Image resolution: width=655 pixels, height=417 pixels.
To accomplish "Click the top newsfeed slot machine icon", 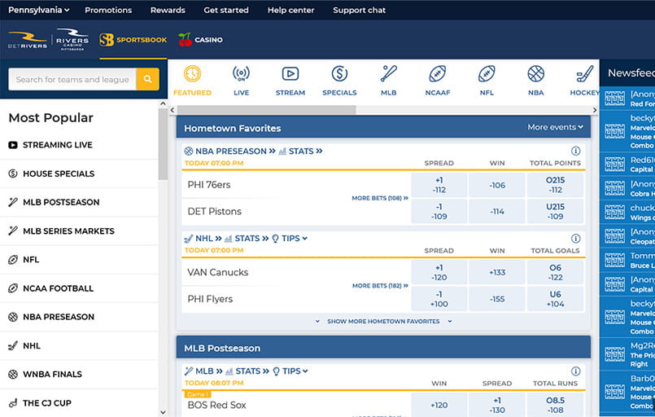I will pyautogui.click(x=615, y=99).
